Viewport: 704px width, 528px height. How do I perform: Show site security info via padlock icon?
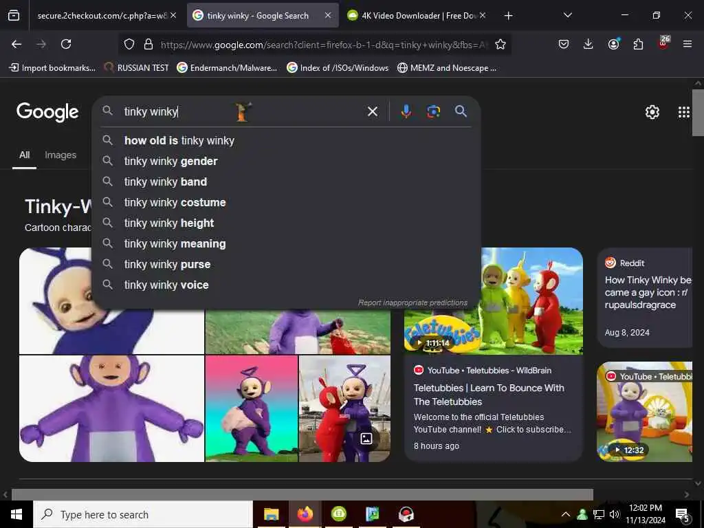148,44
